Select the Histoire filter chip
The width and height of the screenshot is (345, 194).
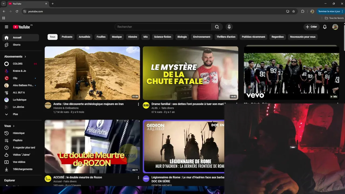point(133,37)
